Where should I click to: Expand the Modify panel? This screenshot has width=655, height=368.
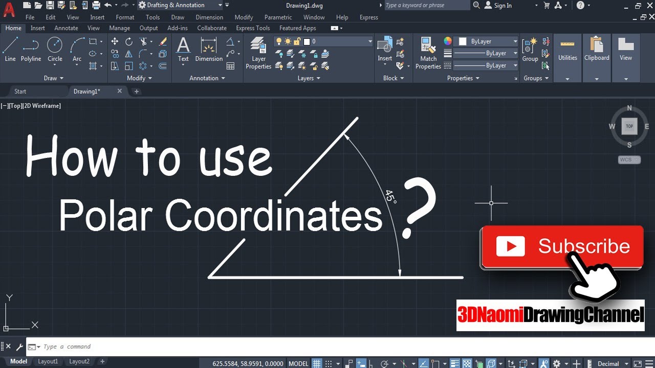click(x=139, y=78)
